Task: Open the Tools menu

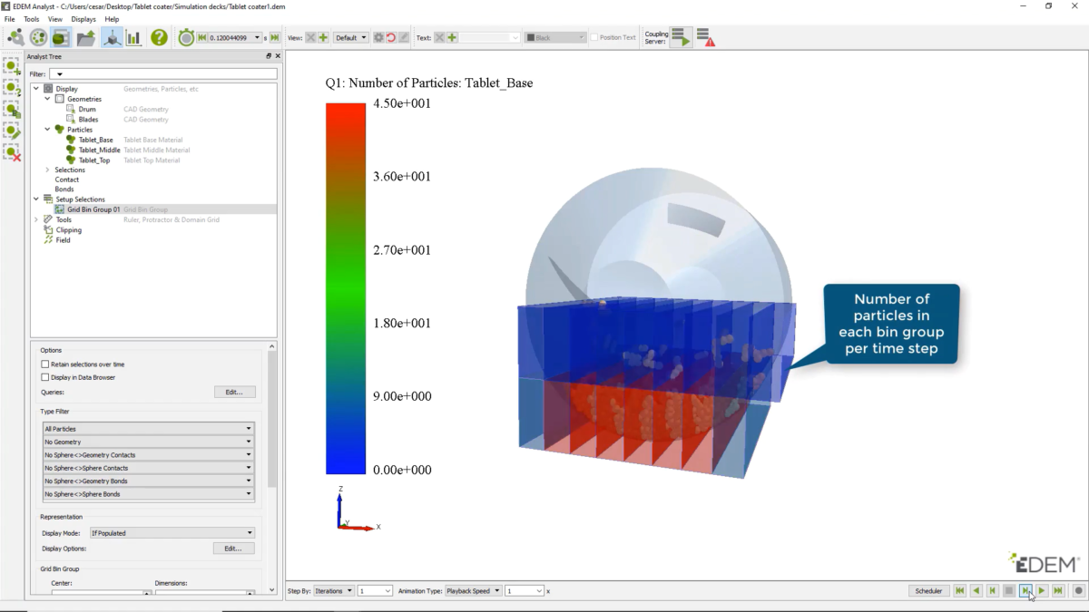Action: [x=32, y=19]
